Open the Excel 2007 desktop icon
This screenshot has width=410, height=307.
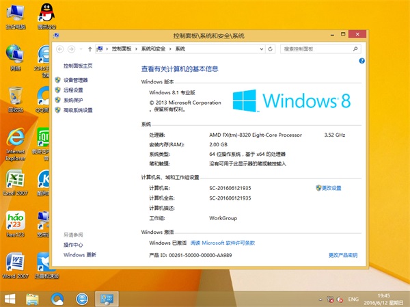click(14, 181)
